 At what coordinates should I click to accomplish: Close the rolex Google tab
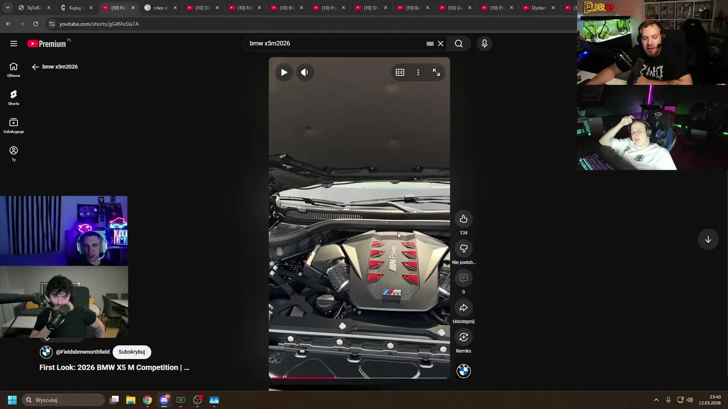[x=175, y=8]
